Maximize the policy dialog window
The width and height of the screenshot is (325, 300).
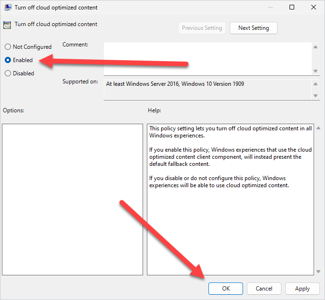pos(292,7)
